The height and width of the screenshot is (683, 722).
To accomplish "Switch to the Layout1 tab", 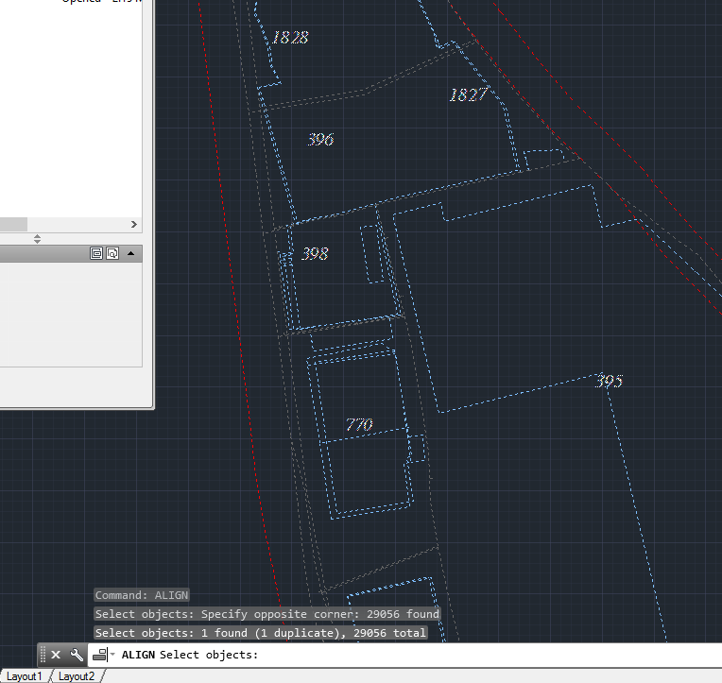I will pos(25,676).
